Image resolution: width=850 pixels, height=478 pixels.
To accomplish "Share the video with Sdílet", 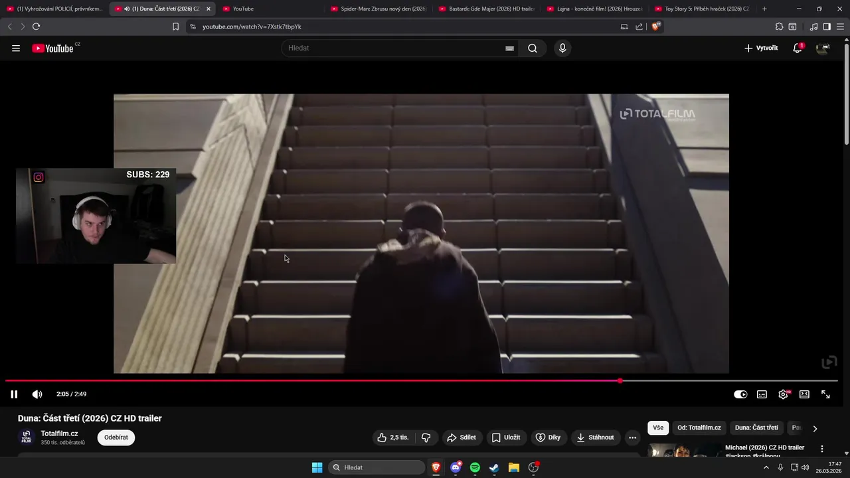I will (x=462, y=438).
